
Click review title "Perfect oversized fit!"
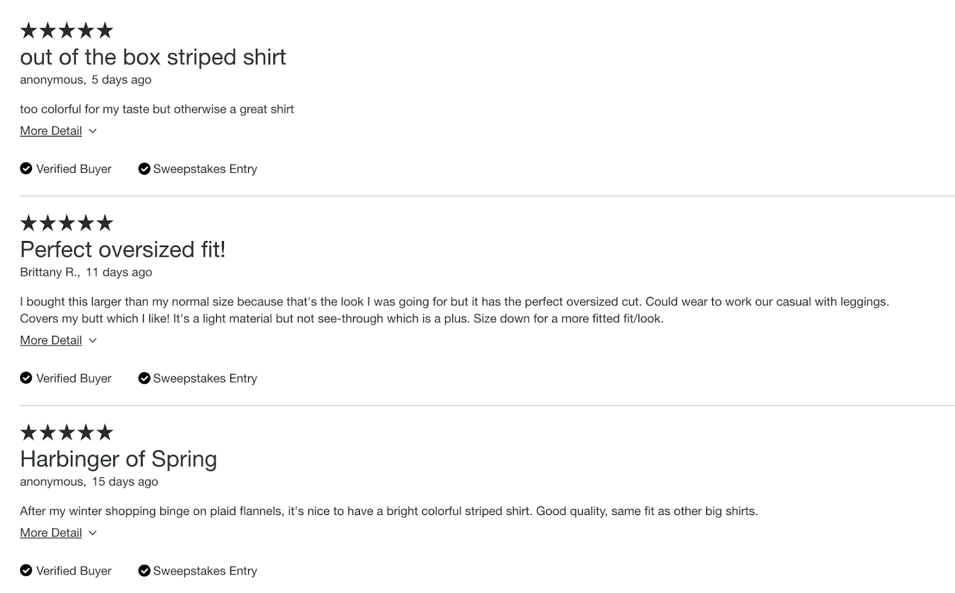123,249
